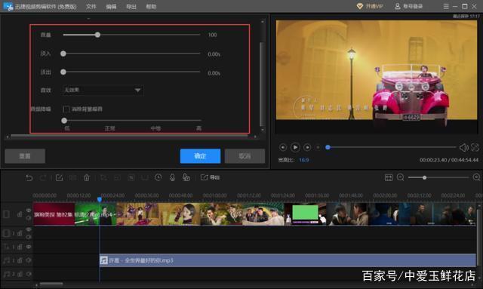483x289 pixels.
Task: Click the audio panel scroll down arrow
Action: [263, 131]
